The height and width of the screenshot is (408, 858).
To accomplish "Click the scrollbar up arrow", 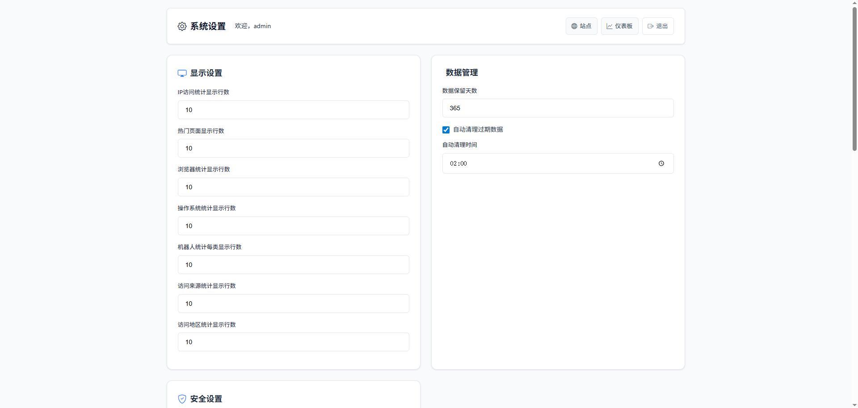I will [854, 3].
